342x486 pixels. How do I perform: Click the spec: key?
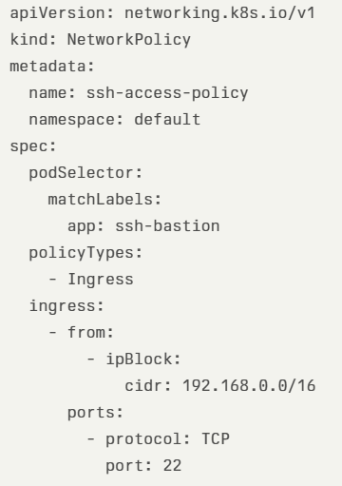click(x=33, y=146)
